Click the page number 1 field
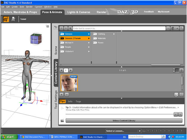 pos(66,70)
